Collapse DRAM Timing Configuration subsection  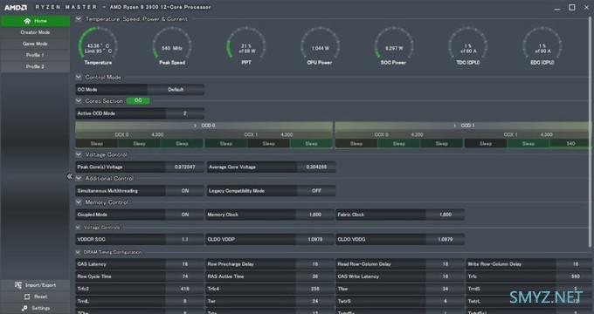(78, 252)
